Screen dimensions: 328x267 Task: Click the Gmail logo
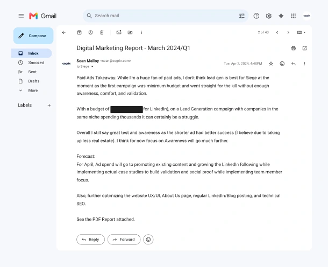[43, 16]
